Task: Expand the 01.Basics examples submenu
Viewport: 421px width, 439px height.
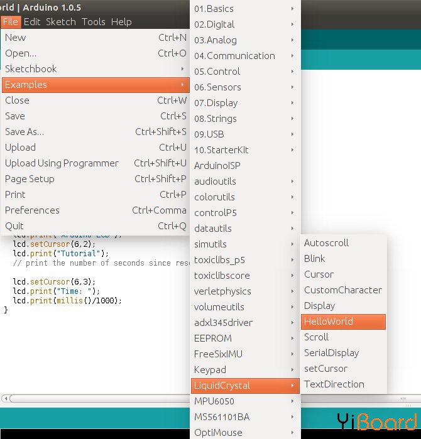Action: tap(245, 9)
